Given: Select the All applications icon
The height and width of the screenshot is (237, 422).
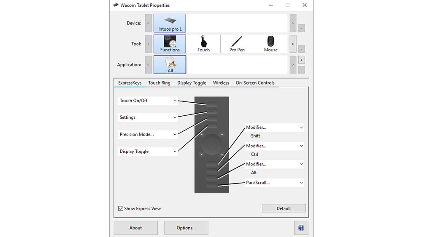Looking at the screenshot, I should (170, 65).
